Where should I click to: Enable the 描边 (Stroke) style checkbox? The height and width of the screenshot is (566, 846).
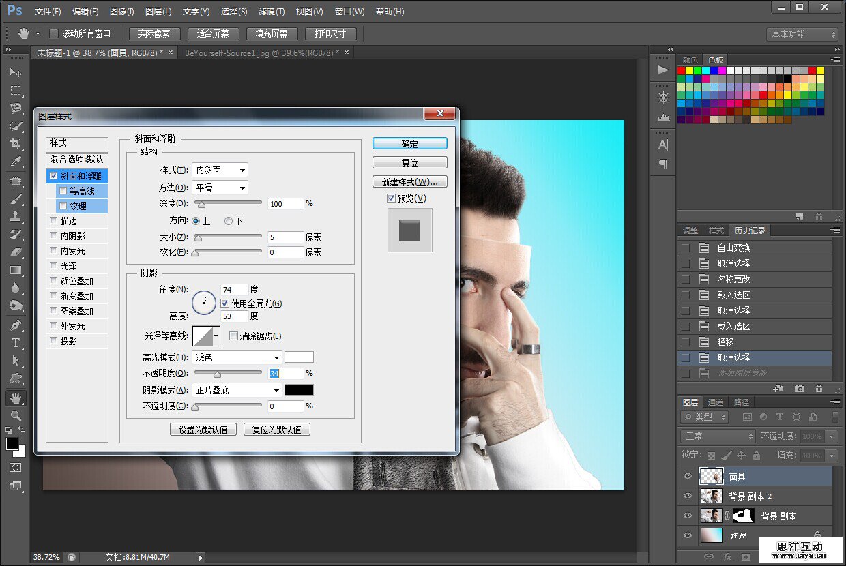[54, 221]
